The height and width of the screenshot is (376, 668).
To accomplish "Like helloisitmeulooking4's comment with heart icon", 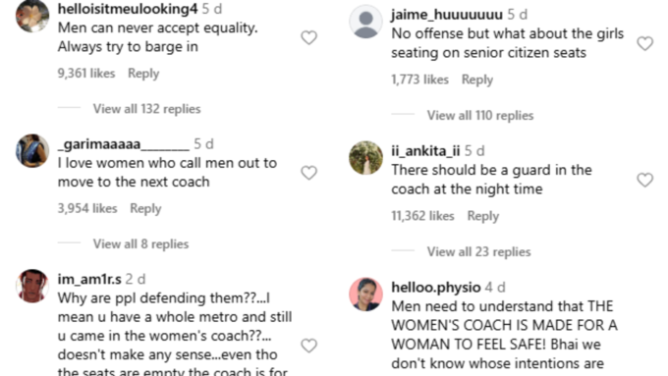I will coord(308,38).
